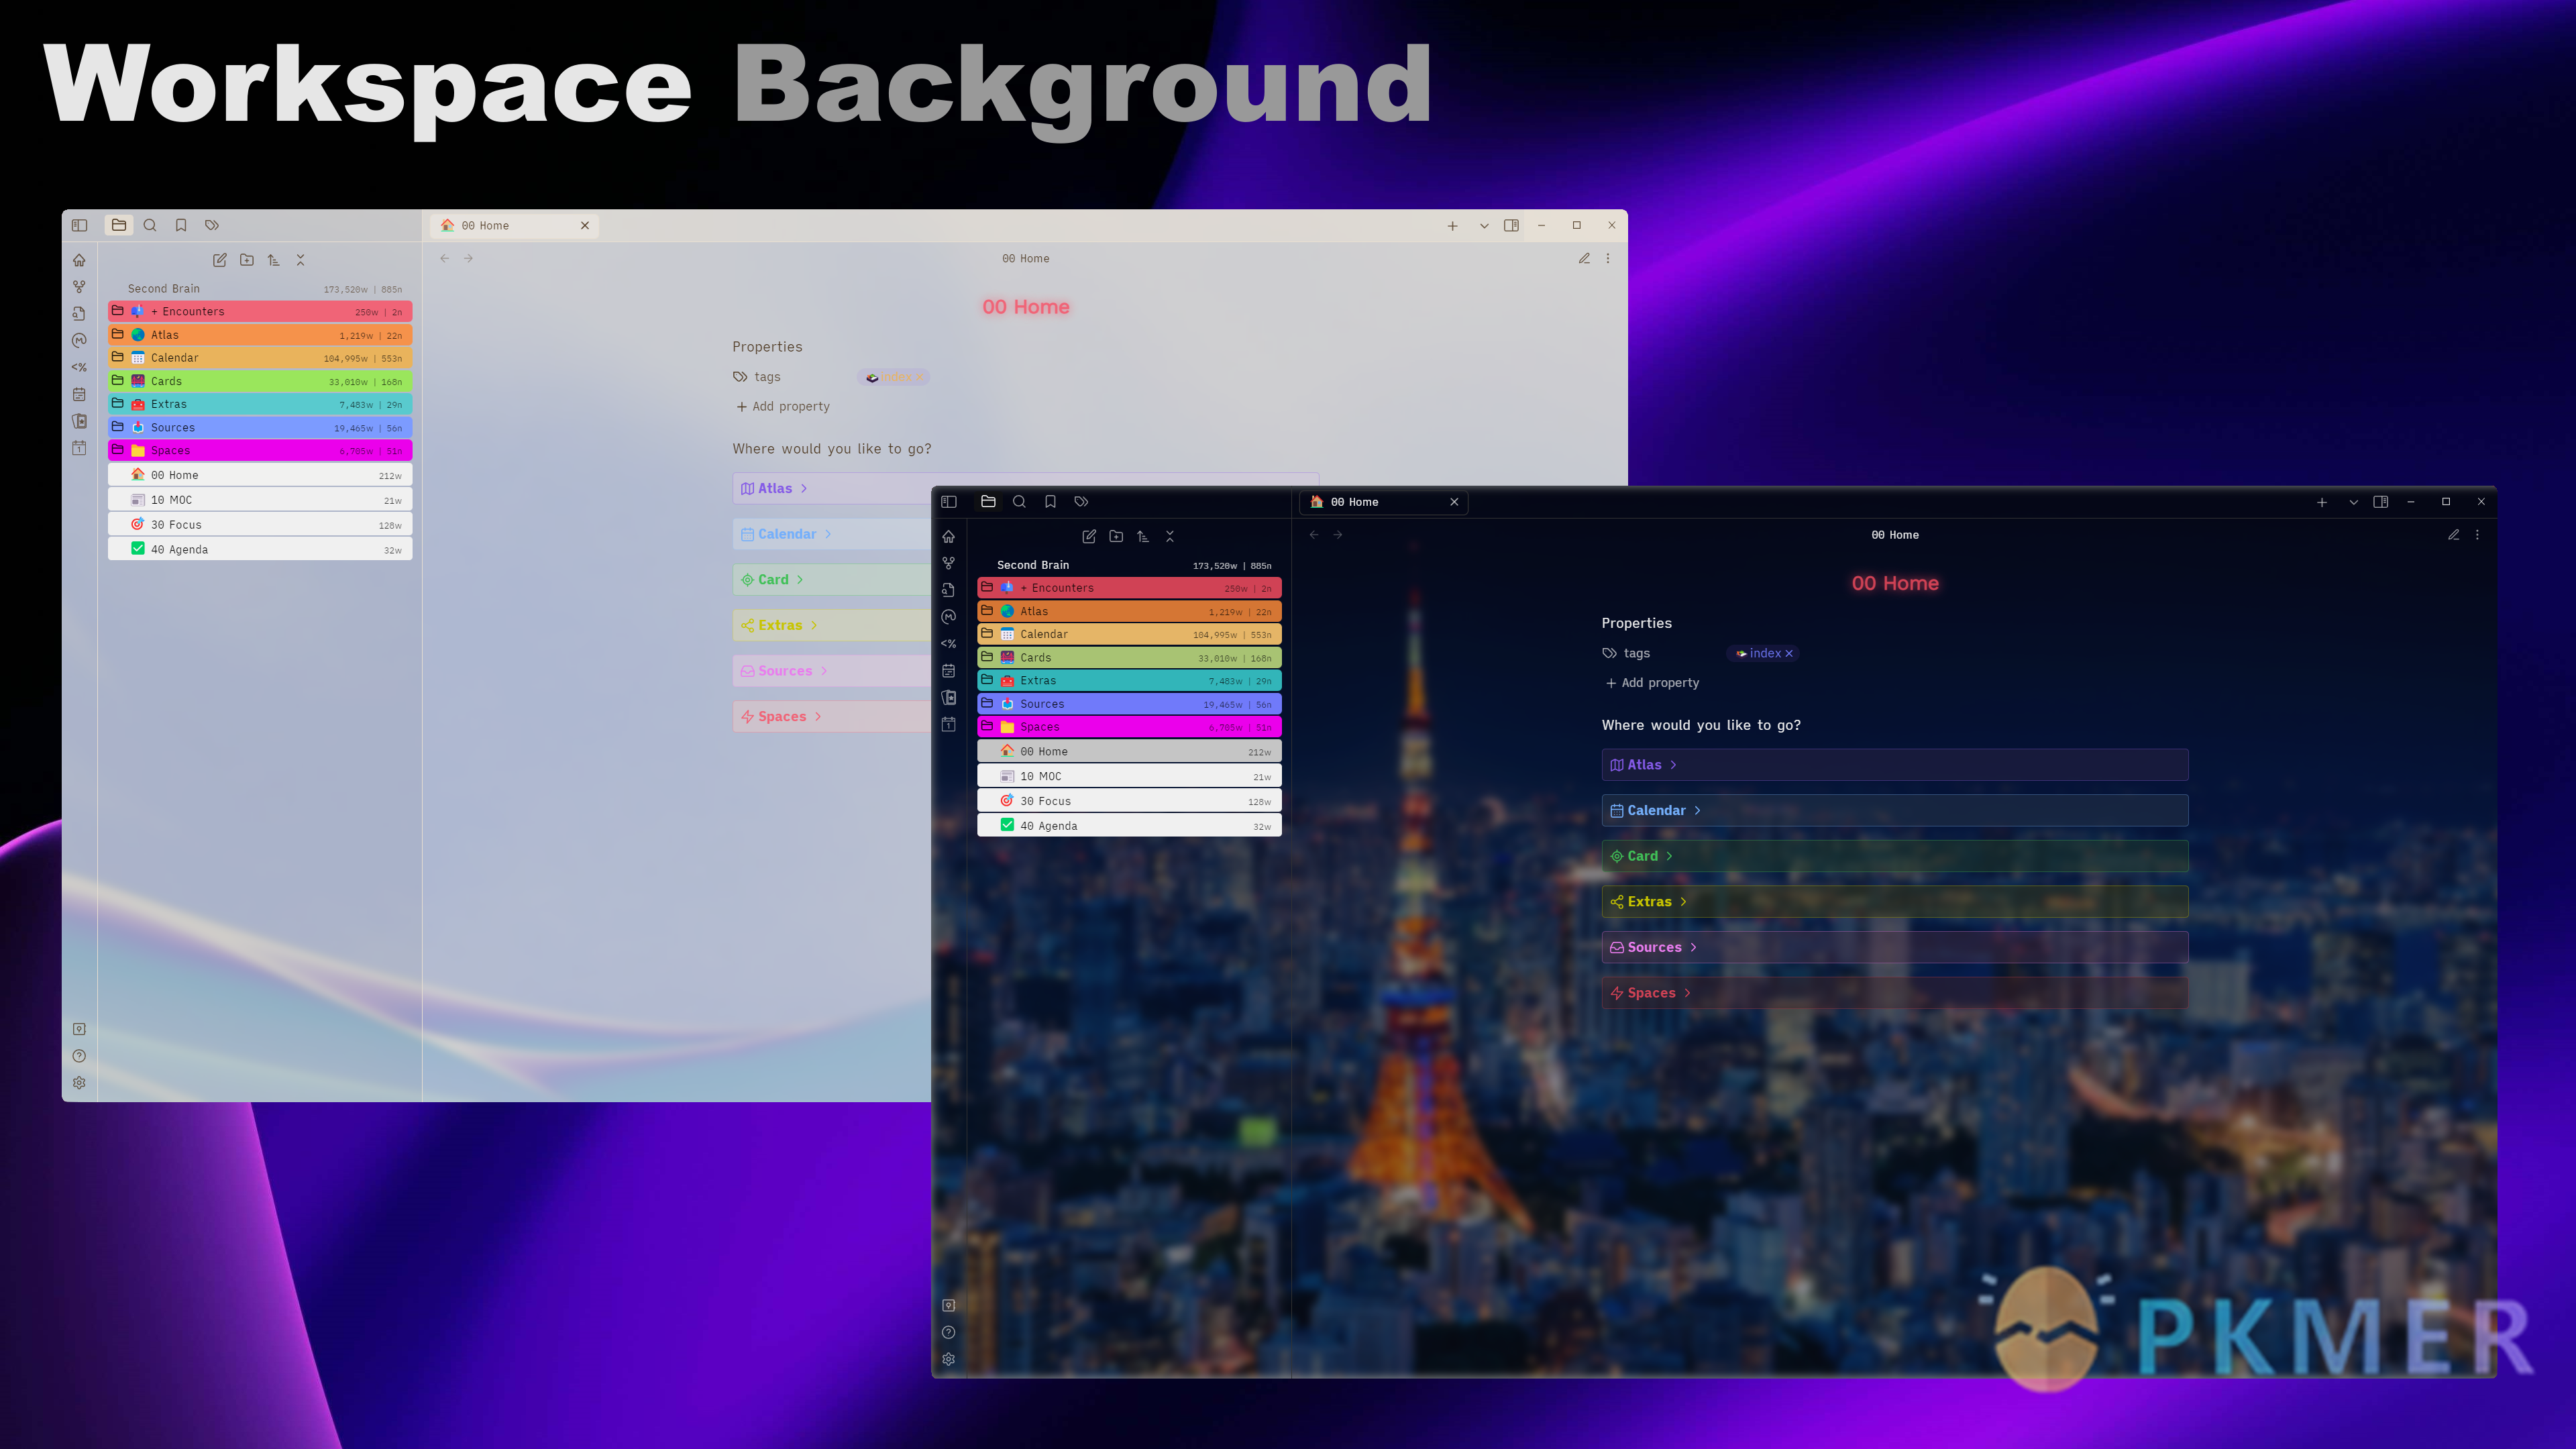Change sort order in dark window

[1143, 537]
